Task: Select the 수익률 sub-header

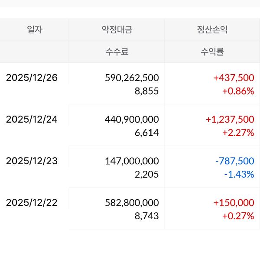Action: [212, 52]
